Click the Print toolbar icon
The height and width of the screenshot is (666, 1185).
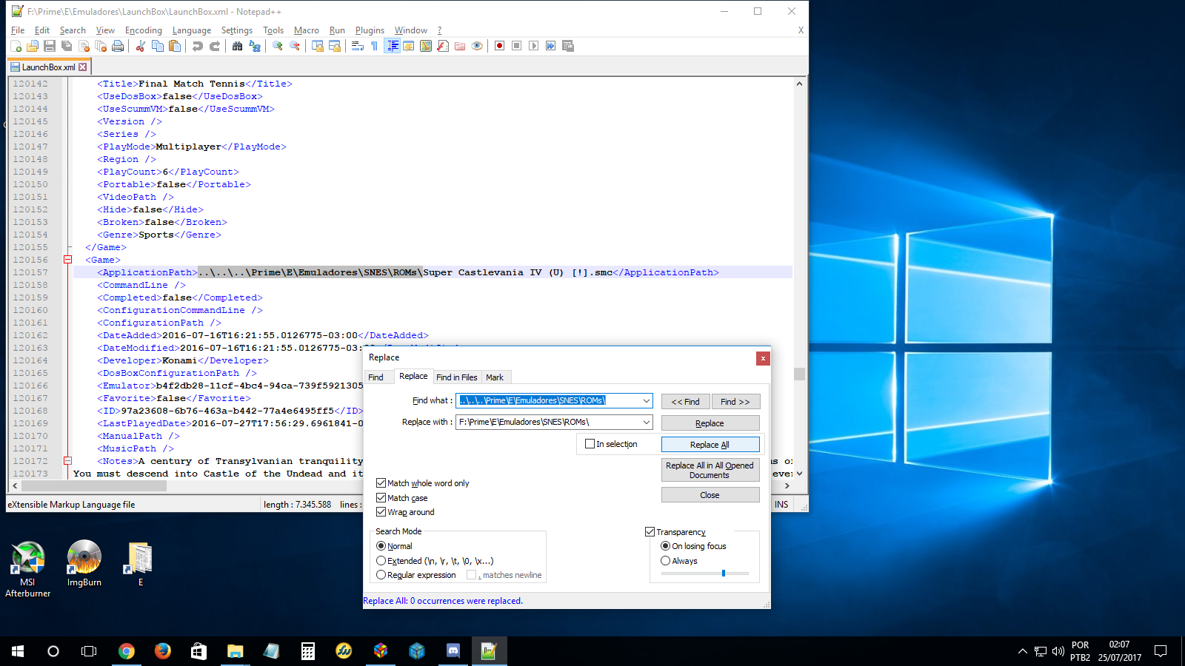[118, 46]
